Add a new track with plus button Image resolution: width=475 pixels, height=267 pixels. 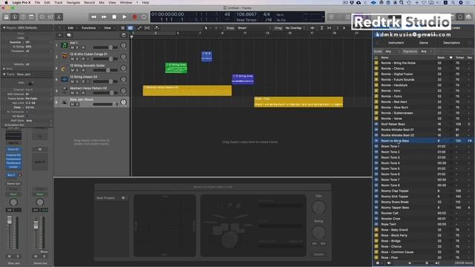(x=59, y=35)
